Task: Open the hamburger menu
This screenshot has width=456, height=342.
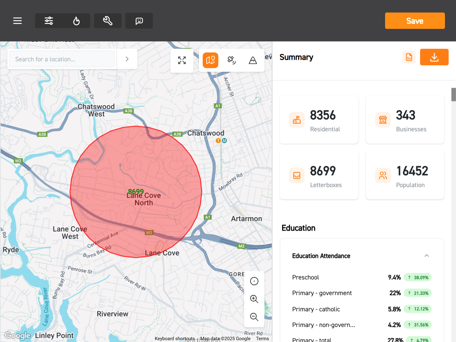Action: tap(18, 21)
